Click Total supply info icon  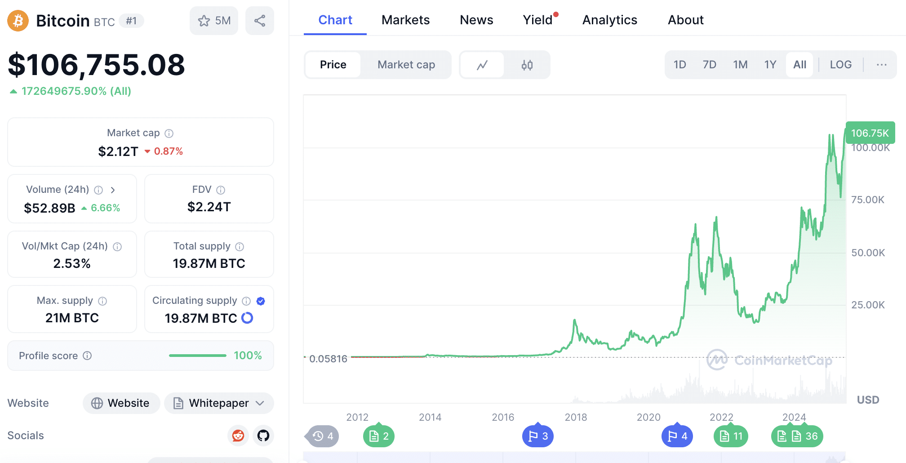(240, 247)
